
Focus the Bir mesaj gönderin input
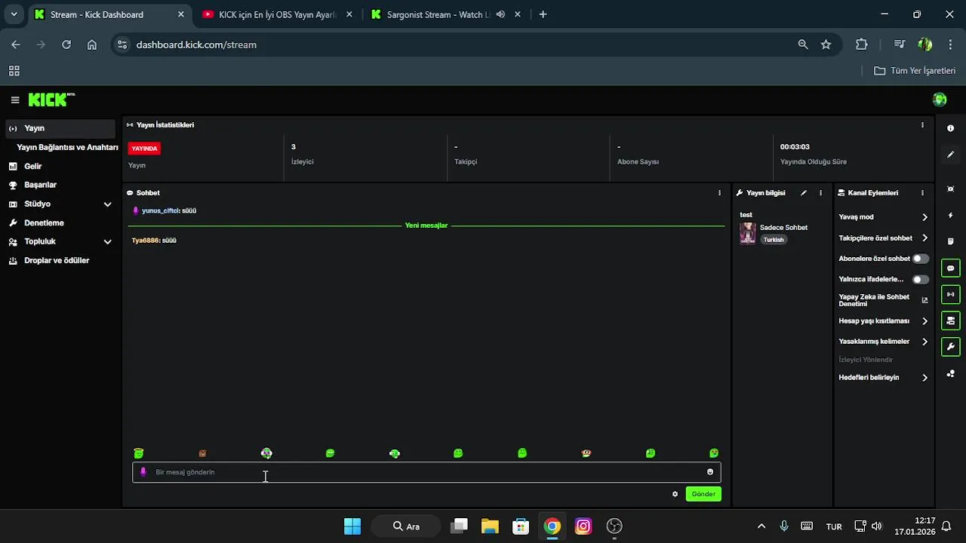pos(426,472)
